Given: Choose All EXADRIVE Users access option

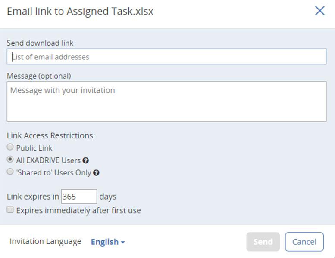Looking at the screenshot, I should (x=10, y=160).
